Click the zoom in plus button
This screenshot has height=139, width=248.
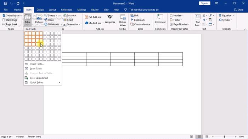(236, 137)
